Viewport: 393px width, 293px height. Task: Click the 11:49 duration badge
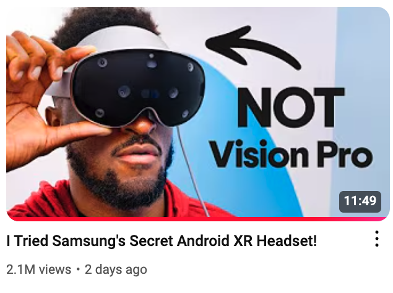(360, 202)
